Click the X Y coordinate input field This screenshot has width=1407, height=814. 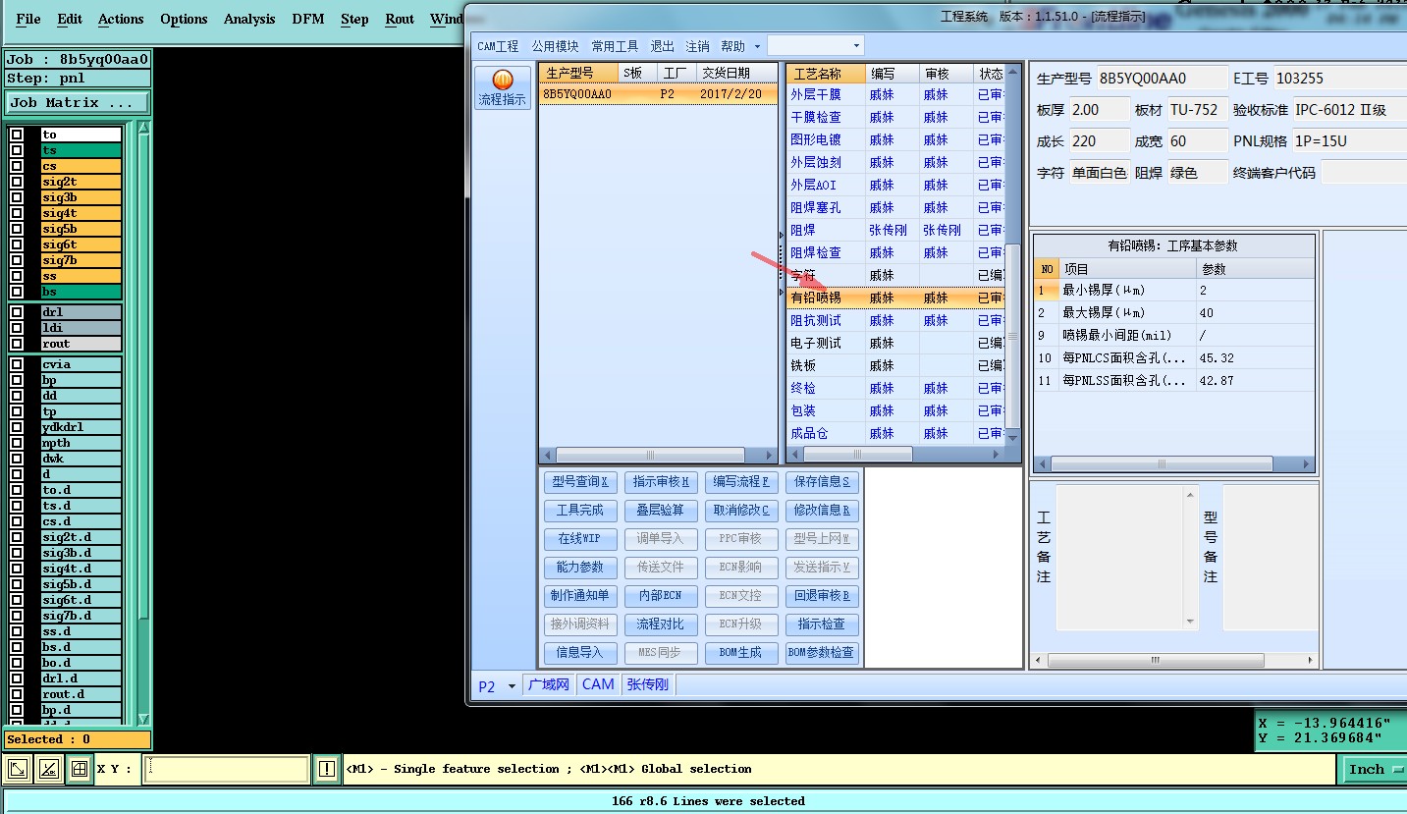[227, 769]
